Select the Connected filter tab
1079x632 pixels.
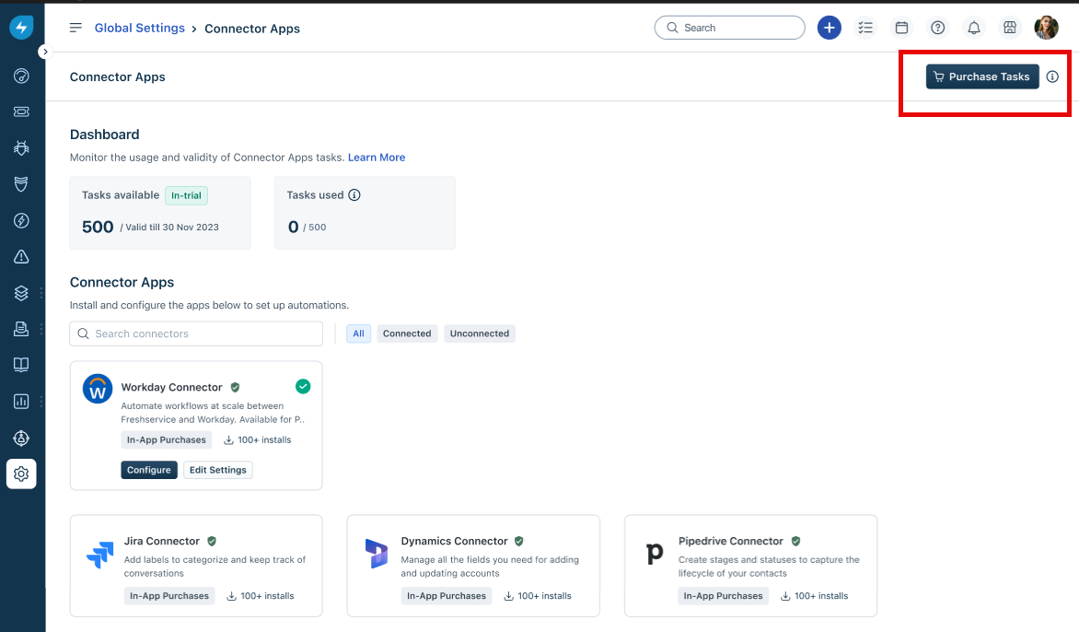tap(407, 334)
